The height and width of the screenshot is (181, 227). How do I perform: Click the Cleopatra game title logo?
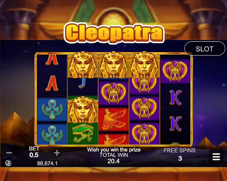(114, 33)
